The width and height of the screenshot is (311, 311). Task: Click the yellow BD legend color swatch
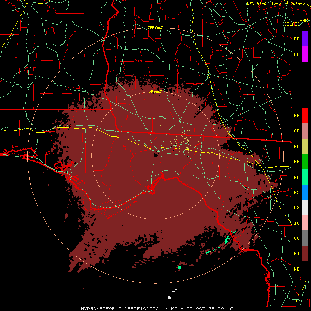(305, 147)
